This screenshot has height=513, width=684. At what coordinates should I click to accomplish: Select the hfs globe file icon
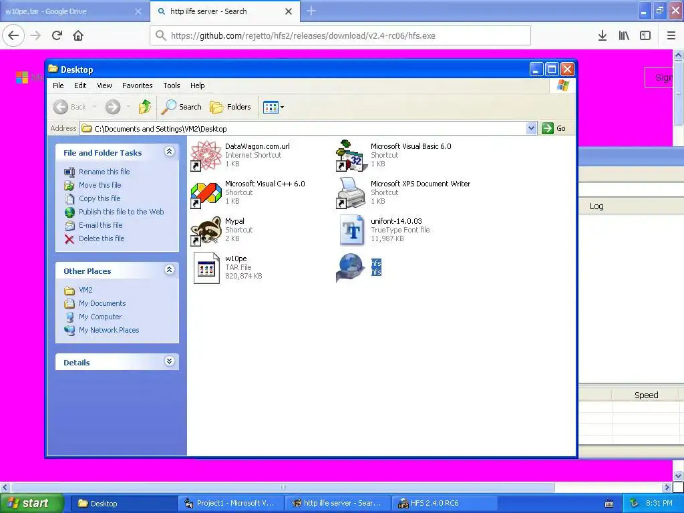pos(351,268)
